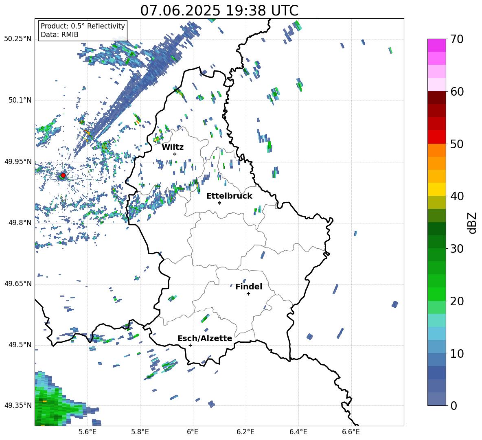Click the Ettelbruck city label
Viewport: 482px width, 440px height.
(229, 196)
